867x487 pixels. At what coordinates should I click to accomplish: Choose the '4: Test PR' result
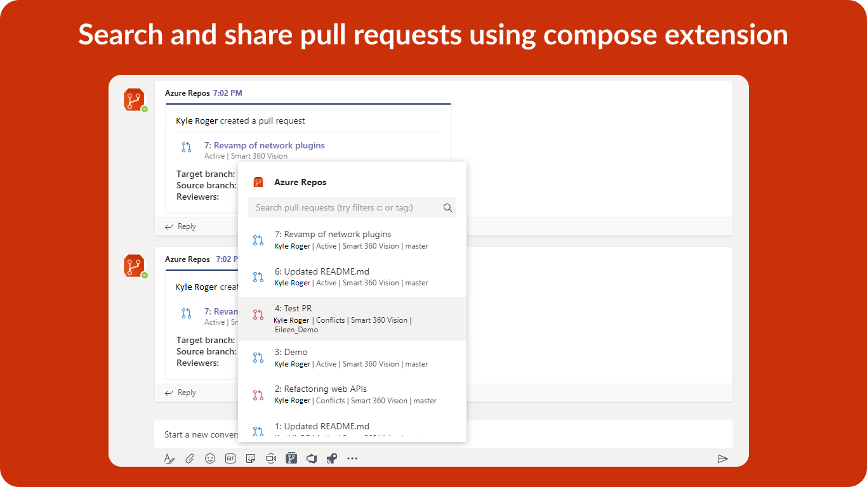tap(352, 319)
